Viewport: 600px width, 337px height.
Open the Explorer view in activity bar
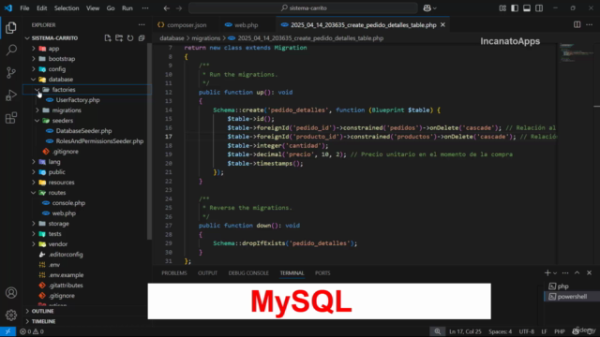tap(11, 27)
